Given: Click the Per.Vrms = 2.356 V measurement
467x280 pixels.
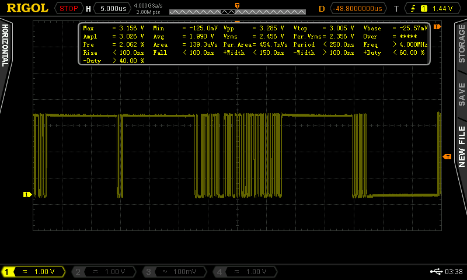Looking at the screenshot, I should [324, 36].
